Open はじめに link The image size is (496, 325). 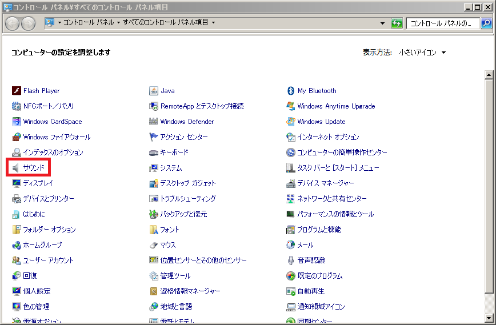pos(34,214)
